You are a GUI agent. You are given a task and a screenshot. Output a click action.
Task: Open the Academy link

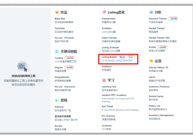coord(107,126)
